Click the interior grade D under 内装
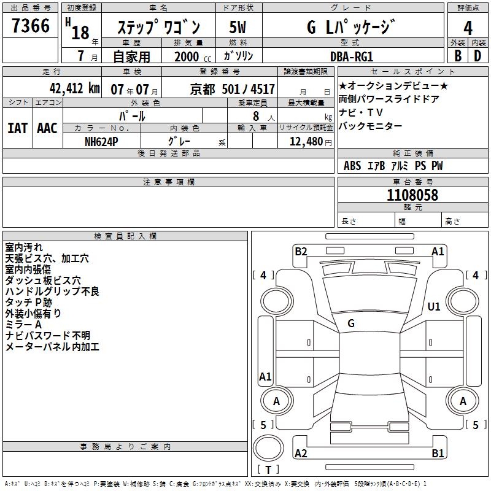491x491 pixels. coord(477,56)
